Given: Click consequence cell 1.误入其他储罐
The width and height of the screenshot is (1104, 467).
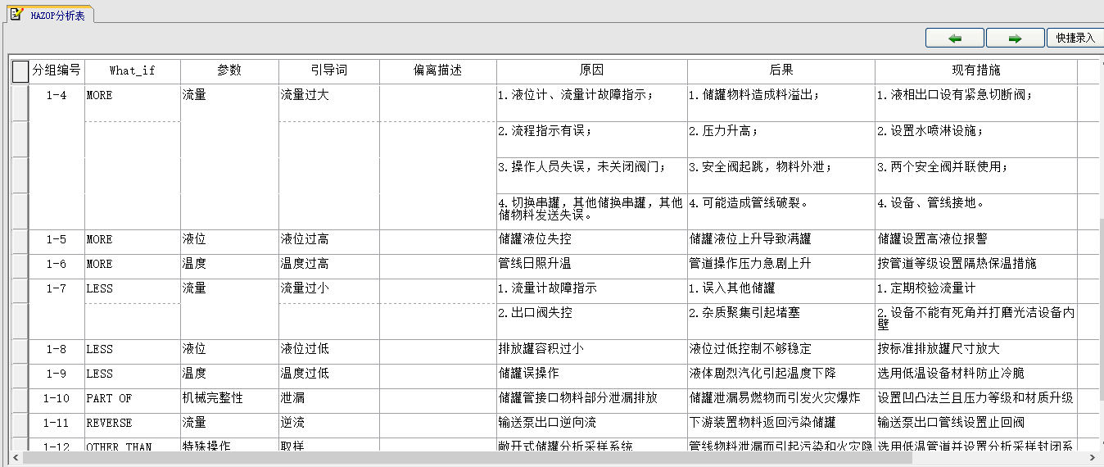Looking at the screenshot, I should 781,289.
